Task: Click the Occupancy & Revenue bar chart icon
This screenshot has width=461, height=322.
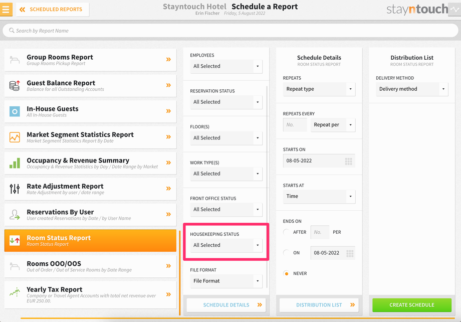Action: point(15,163)
